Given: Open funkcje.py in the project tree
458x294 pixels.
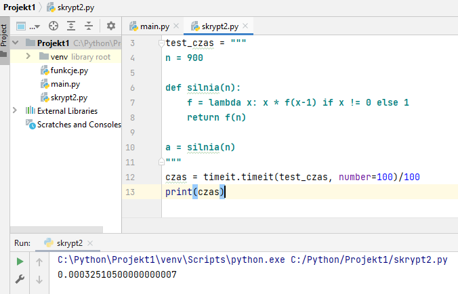Looking at the screenshot, I should (68, 70).
